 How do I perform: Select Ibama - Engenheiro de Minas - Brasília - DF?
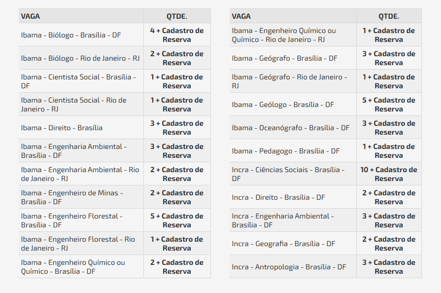72,197
